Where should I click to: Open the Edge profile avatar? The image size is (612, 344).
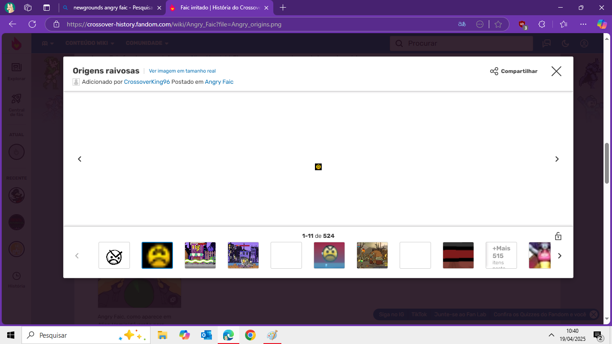(10, 8)
